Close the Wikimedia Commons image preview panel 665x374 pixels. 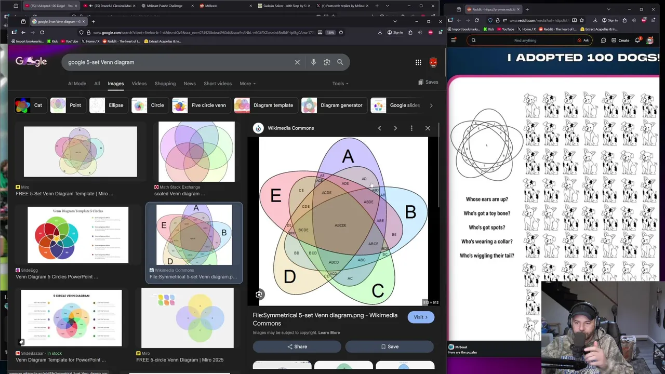coord(428,128)
